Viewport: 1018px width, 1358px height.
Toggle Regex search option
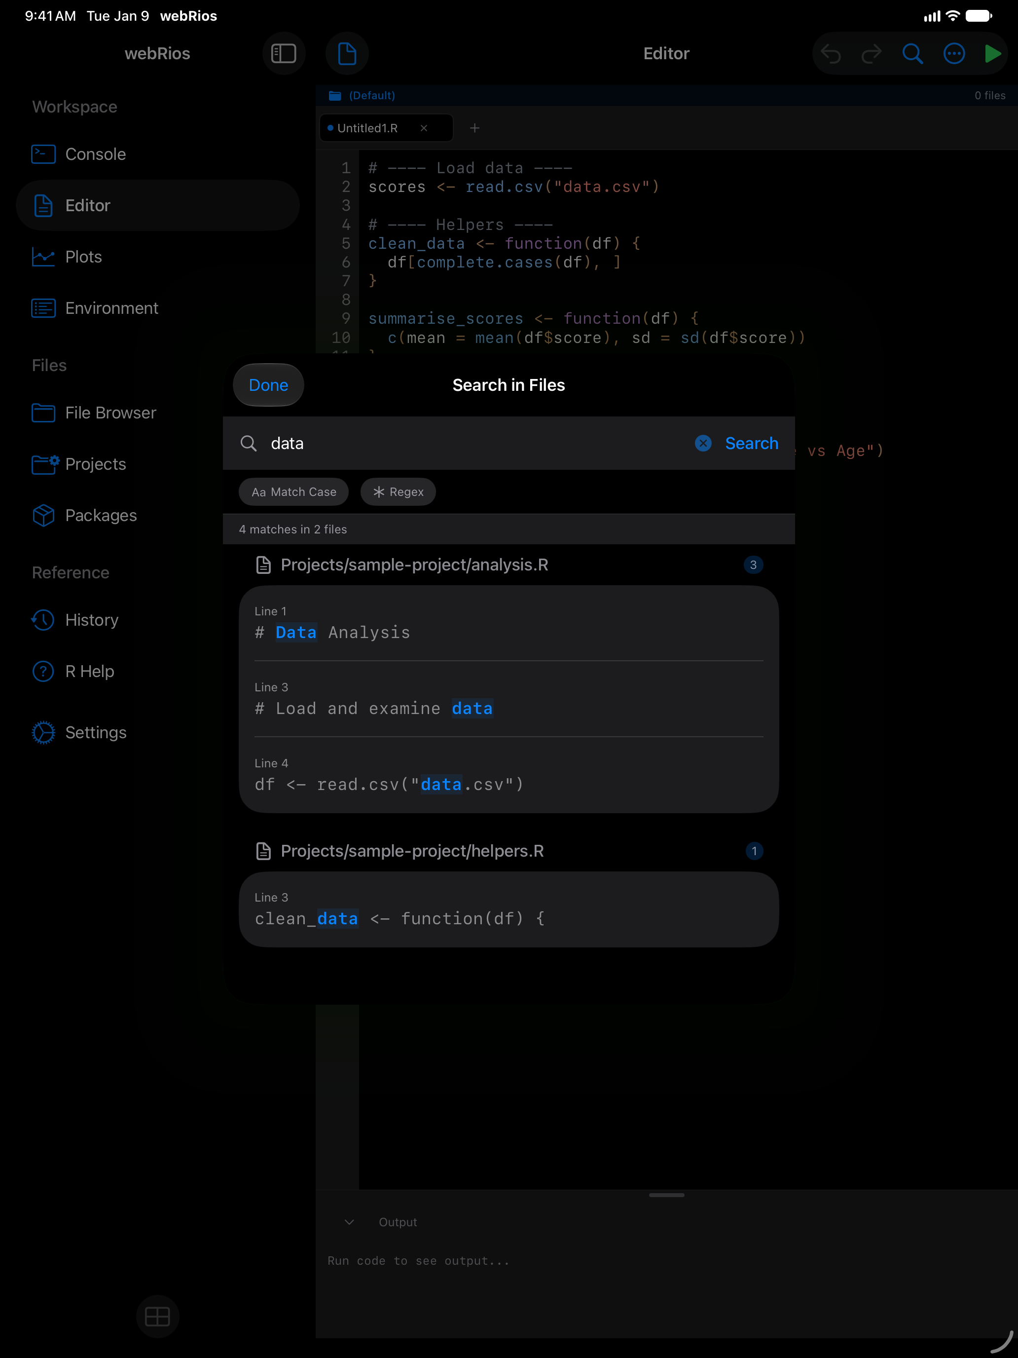(x=398, y=492)
